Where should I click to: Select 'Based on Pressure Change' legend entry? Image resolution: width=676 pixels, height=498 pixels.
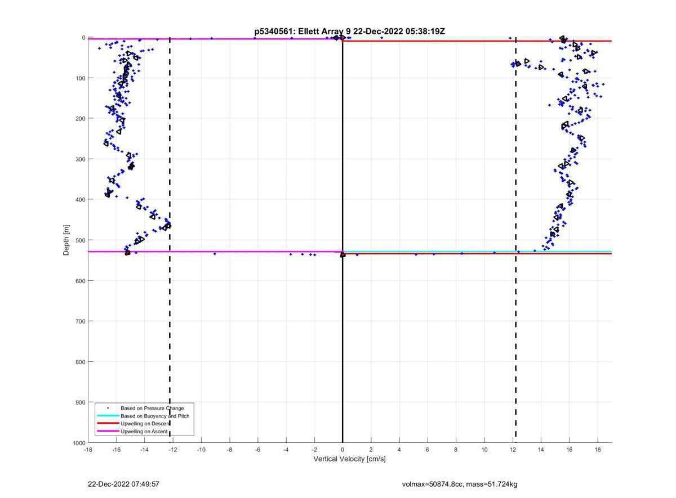(x=152, y=408)
